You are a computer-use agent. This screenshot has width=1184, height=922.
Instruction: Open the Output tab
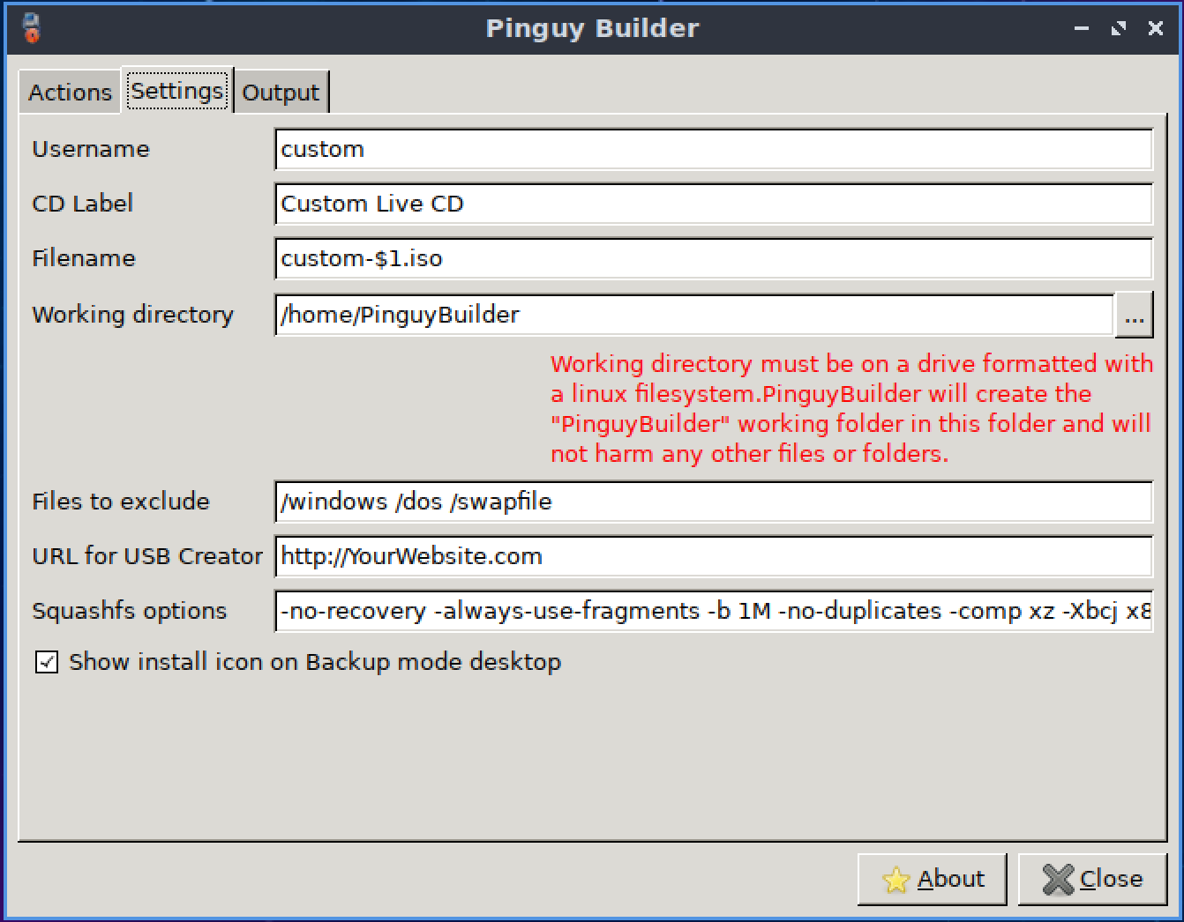281,92
